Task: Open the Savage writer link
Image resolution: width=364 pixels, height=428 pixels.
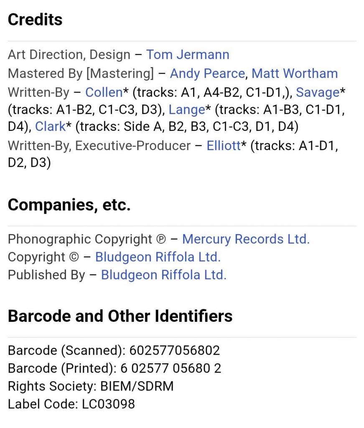Action: [318, 92]
